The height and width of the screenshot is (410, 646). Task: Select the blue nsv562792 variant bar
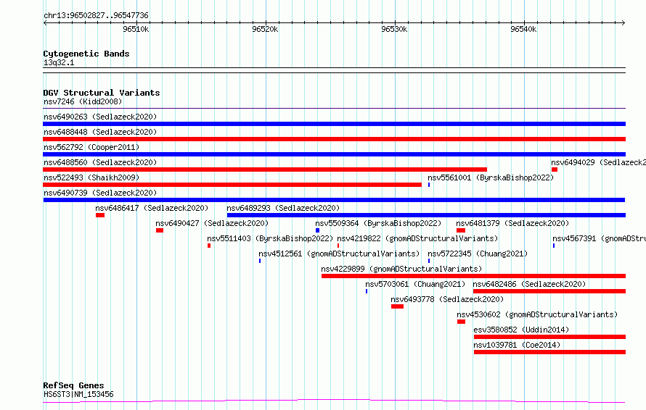click(x=334, y=154)
